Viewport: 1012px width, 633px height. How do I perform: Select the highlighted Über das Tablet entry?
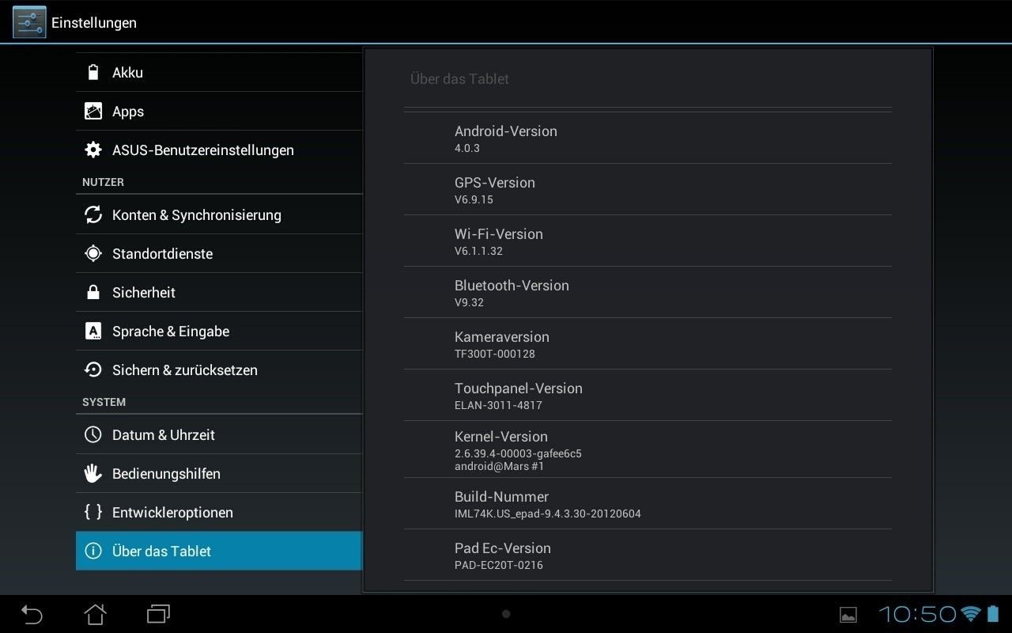219,551
